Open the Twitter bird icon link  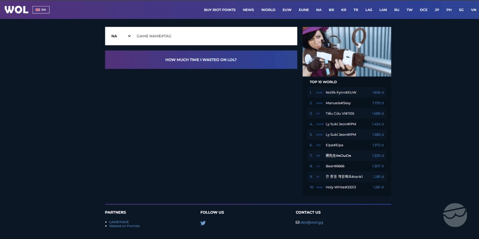(x=203, y=223)
